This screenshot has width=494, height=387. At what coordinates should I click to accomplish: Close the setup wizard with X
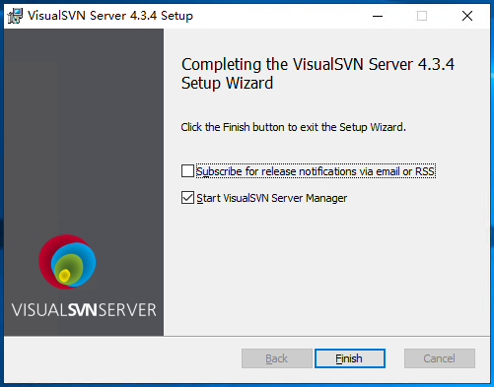click(x=467, y=16)
